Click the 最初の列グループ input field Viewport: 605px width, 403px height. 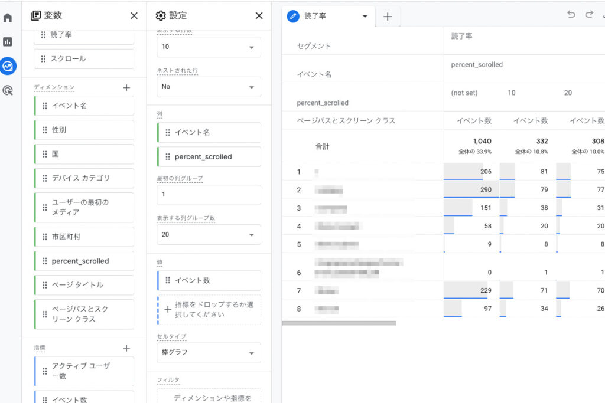tap(209, 195)
